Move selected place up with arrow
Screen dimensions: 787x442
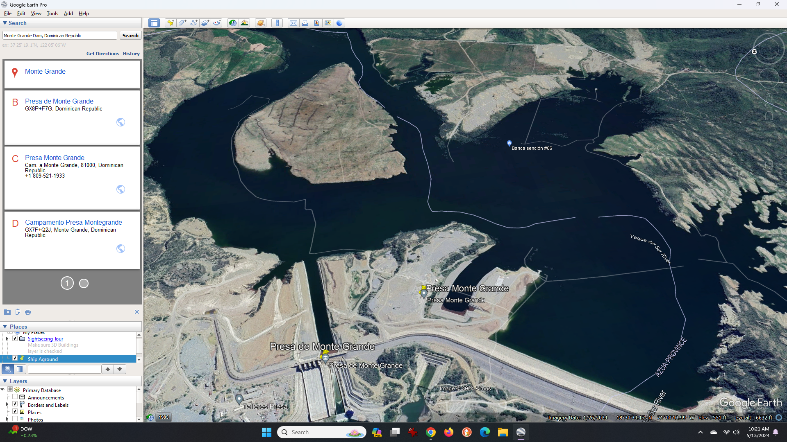tap(108, 369)
